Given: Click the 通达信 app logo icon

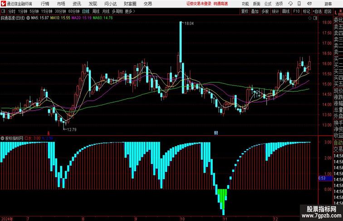Looking at the screenshot, I should tap(3, 4).
